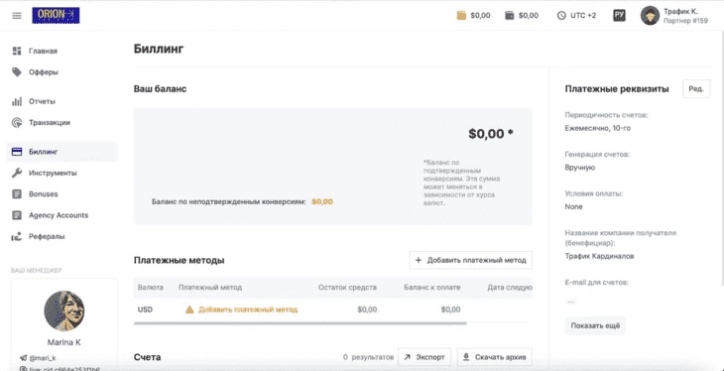Click the ORION logo
Viewport: 724px width, 371px height.
tap(56, 15)
